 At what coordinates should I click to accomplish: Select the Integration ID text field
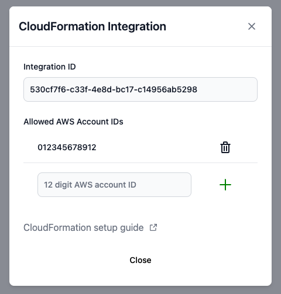coord(140,89)
